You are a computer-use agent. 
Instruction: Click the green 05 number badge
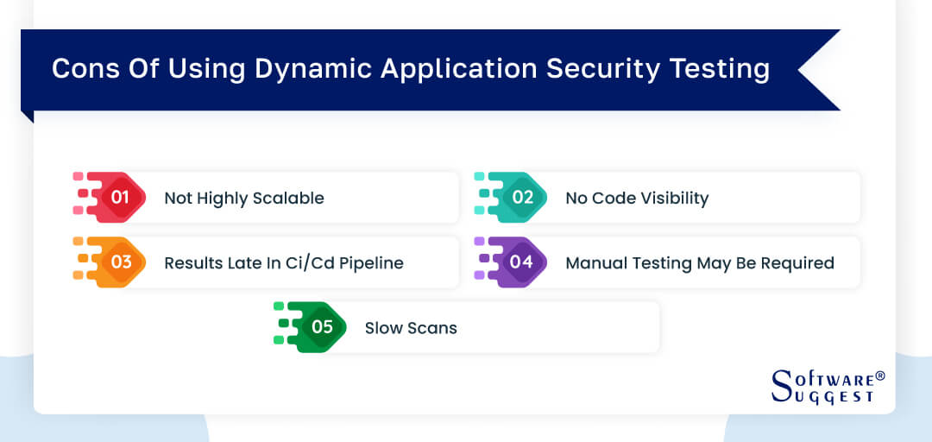tap(322, 327)
